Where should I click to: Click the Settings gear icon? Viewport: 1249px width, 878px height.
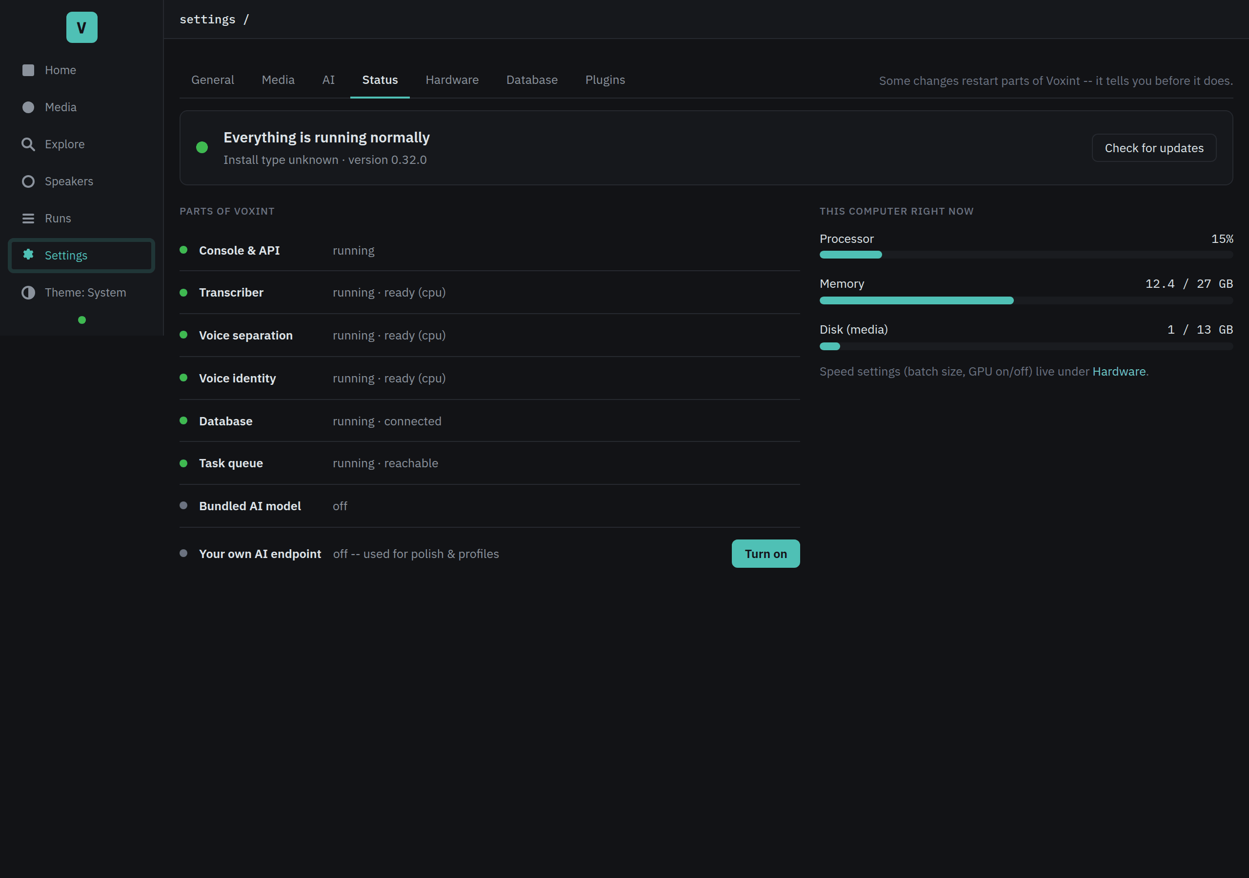[x=28, y=255]
